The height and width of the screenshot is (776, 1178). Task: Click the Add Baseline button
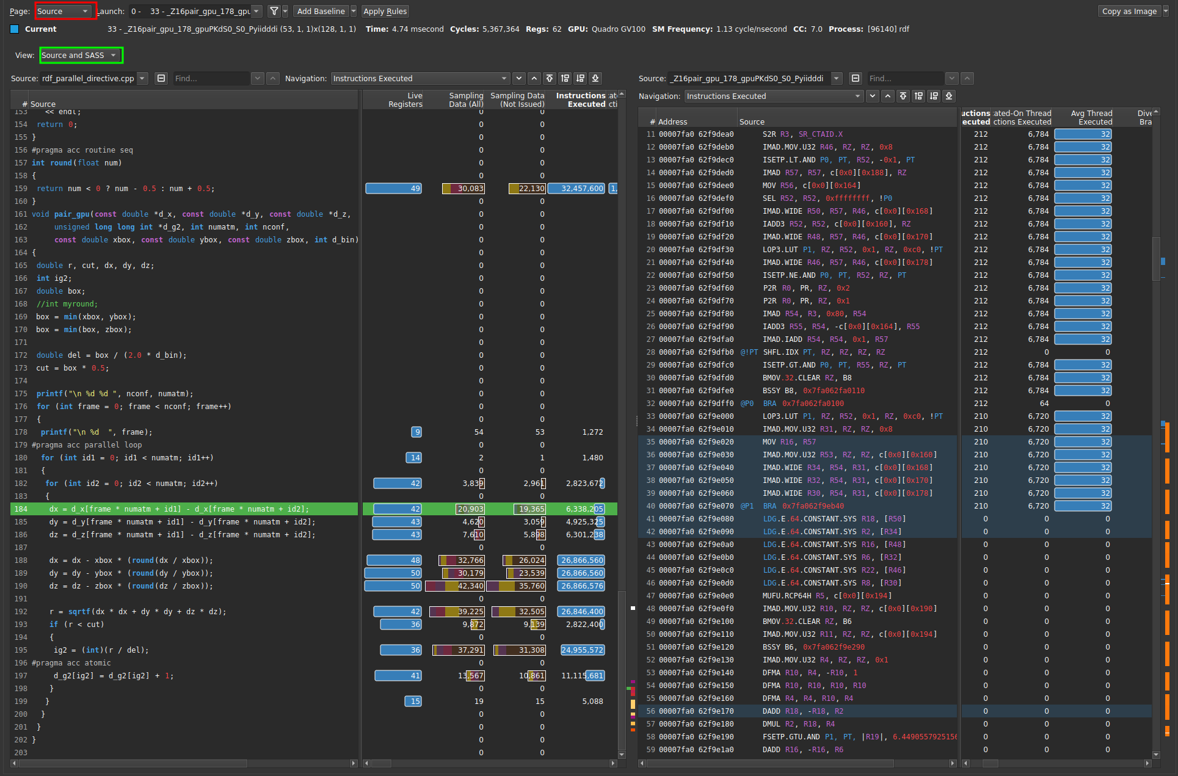pyautogui.click(x=321, y=11)
